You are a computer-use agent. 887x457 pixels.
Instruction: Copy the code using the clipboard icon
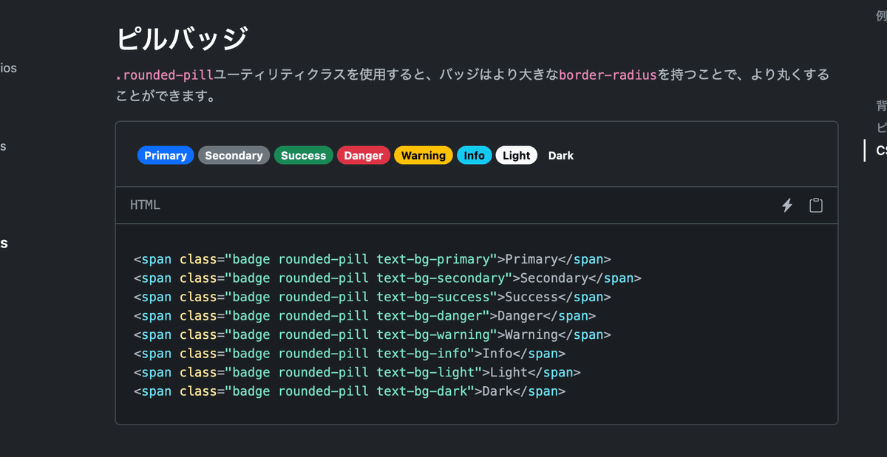815,205
